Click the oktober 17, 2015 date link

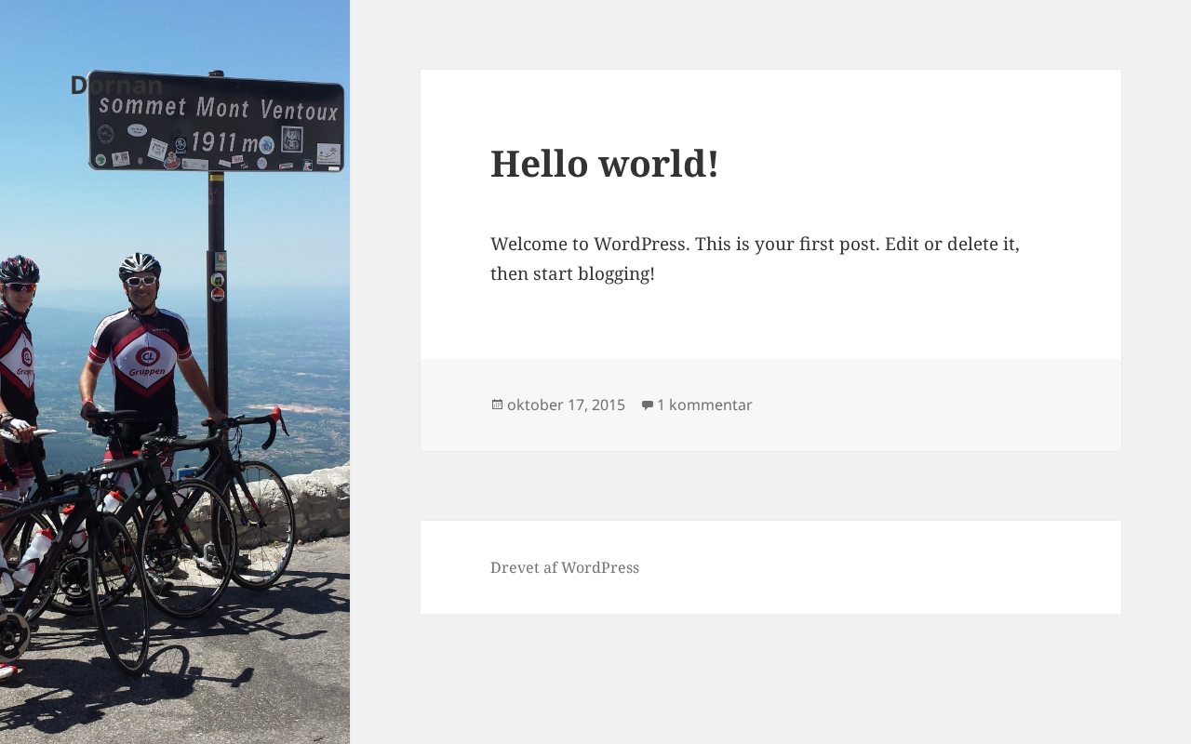coord(566,405)
